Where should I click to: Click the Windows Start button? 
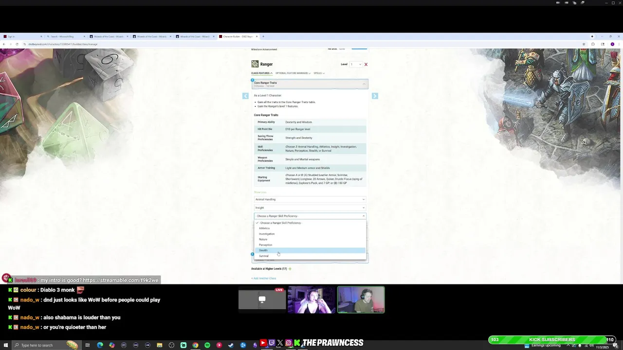5,345
